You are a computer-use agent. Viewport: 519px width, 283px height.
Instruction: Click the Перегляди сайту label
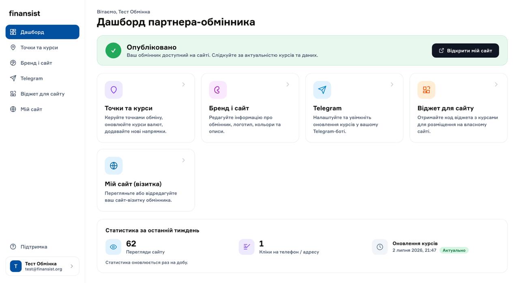click(145, 252)
